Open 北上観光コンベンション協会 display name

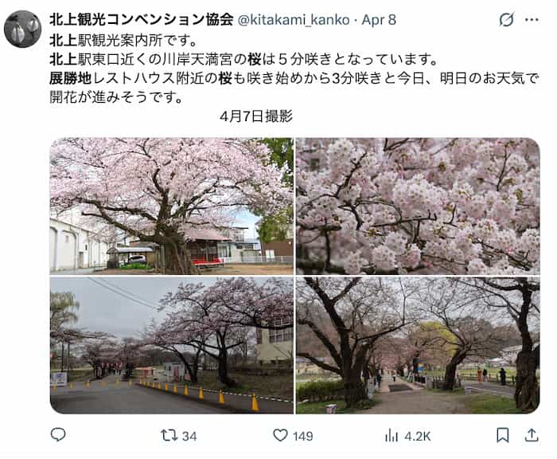pos(142,20)
